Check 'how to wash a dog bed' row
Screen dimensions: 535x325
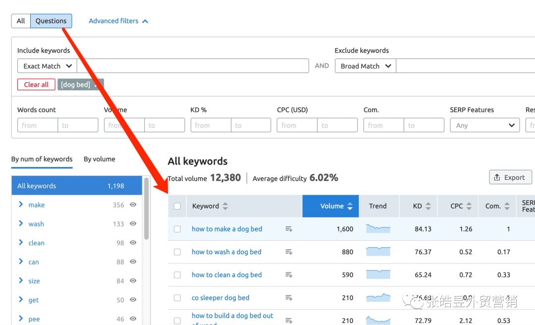pyautogui.click(x=177, y=252)
